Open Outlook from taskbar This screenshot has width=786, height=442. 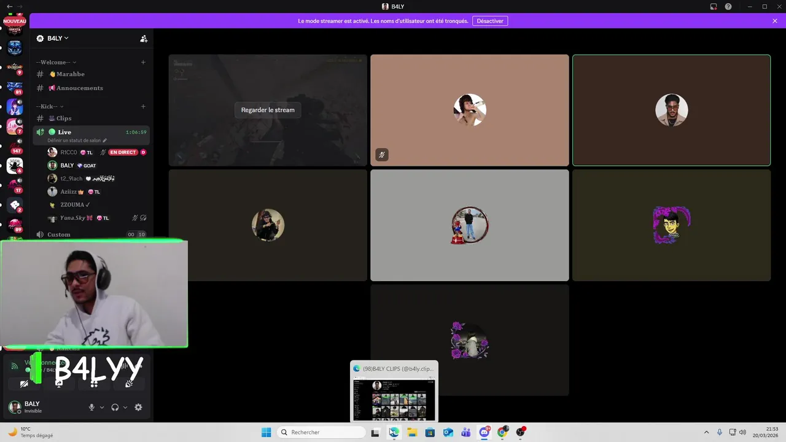(x=448, y=432)
